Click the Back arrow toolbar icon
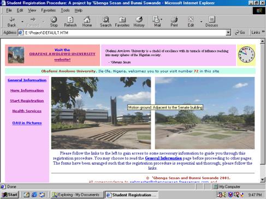 click(x=12, y=20)
